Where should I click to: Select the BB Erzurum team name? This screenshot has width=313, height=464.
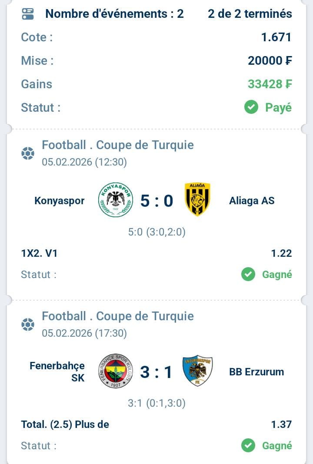click(256, 372)
